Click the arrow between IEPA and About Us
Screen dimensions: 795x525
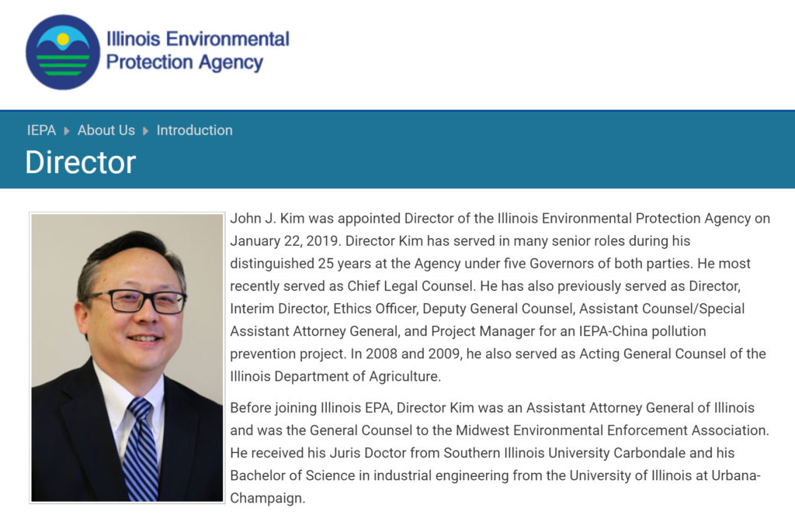click(x=67, y=131)
